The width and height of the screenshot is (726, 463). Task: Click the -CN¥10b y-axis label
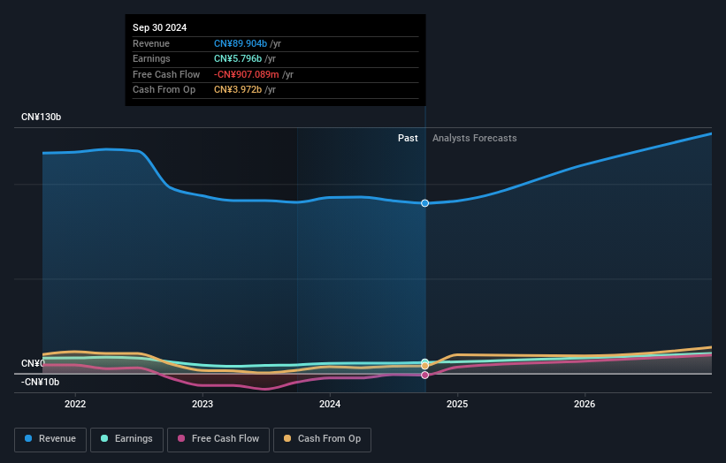point(41,382)
